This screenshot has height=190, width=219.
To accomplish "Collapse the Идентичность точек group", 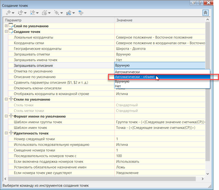I will point(6,133).
